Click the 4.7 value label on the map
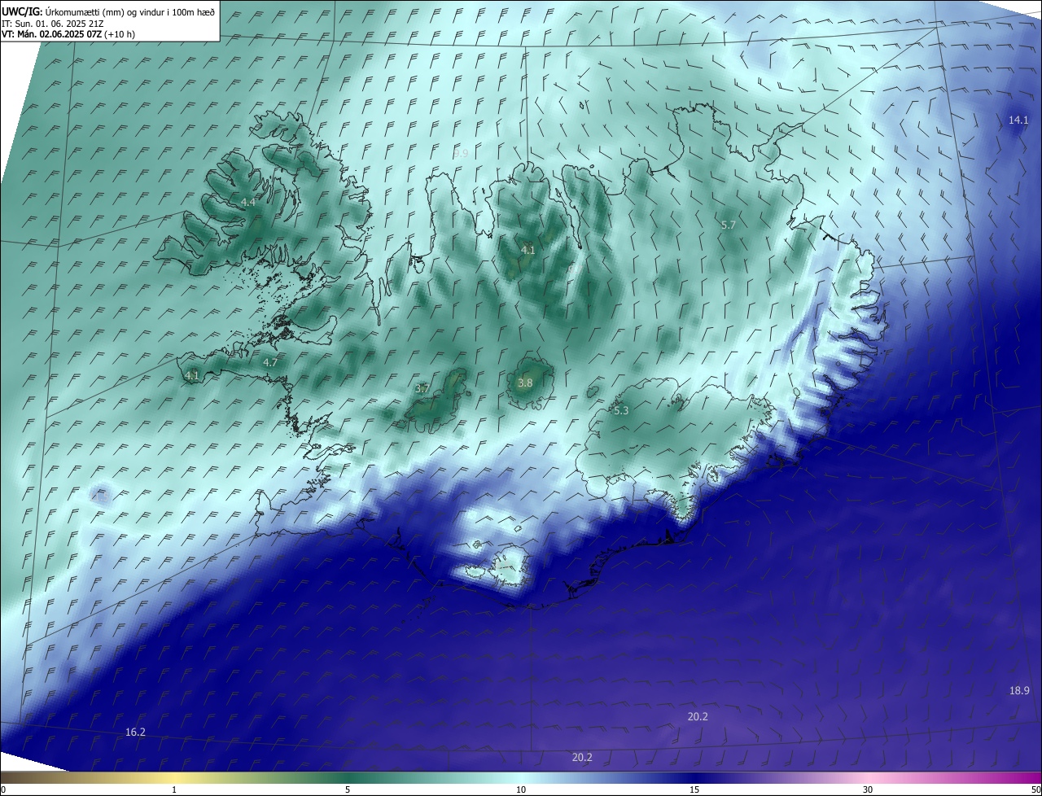Viewport: 1042px width, 796px height. click(270, 363)
